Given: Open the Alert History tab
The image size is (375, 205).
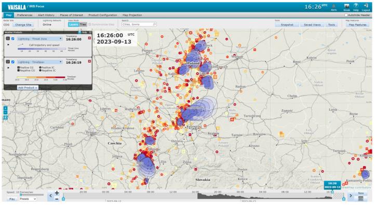Looking at the screenshot, I should pyautogui.click(x=46, y=15).
